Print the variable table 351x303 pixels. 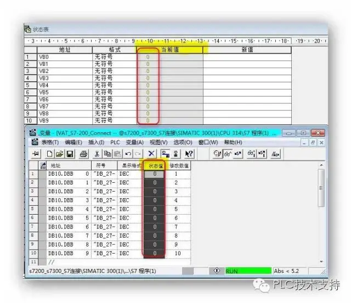pyautogui.click(x=84, y=154)
